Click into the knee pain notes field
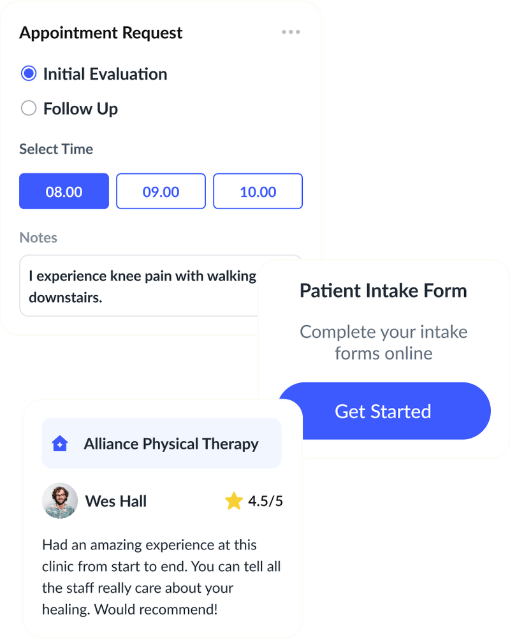Screen dimensions: 510x638 [x=140, y=286]
